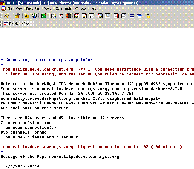Click the Connect lightning bolt icon

tap(6, 16)
